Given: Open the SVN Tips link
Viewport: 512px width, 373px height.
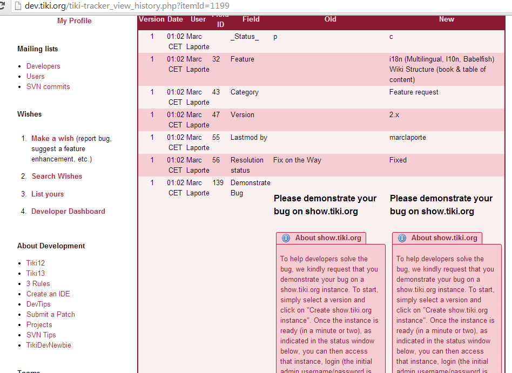Looking at the screenshot, I should point(41,335).
